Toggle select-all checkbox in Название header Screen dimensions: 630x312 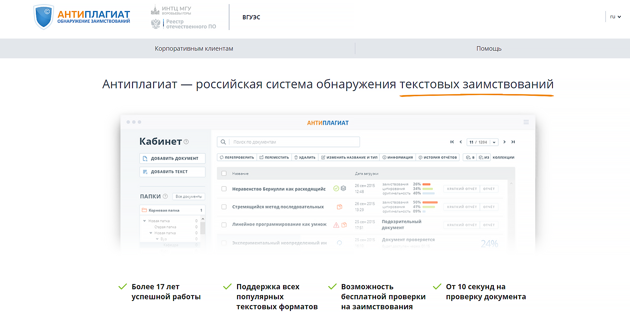click(x=224, y=173)
